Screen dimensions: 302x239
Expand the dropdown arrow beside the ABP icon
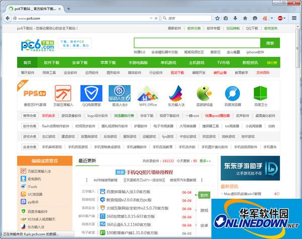[284, 18]
